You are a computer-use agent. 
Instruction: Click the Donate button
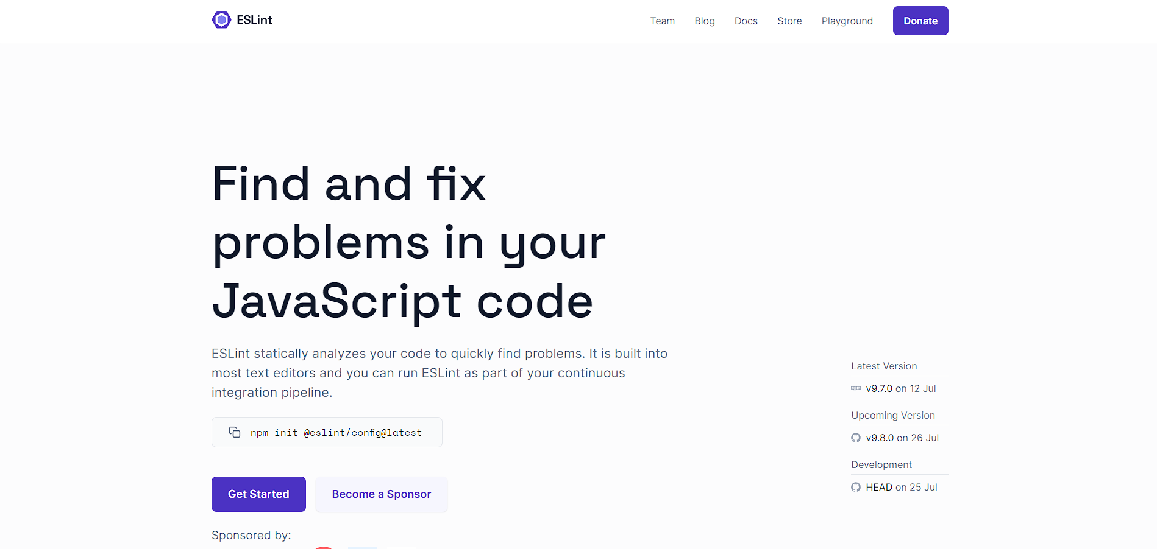920,20
